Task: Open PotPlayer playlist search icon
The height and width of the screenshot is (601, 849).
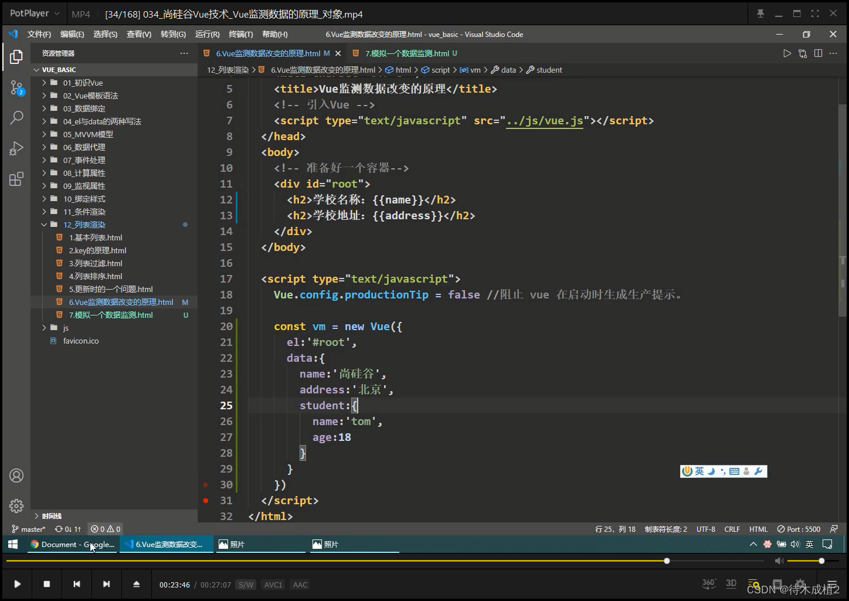Action: pyautogui.click(x=754, y=584)
